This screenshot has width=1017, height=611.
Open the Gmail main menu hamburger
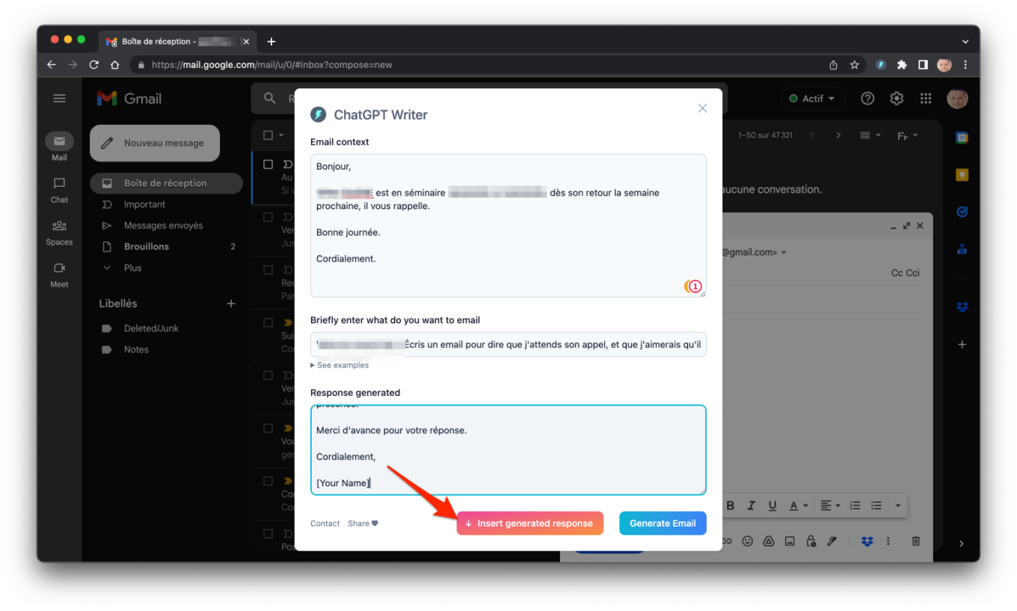point(60,99)
